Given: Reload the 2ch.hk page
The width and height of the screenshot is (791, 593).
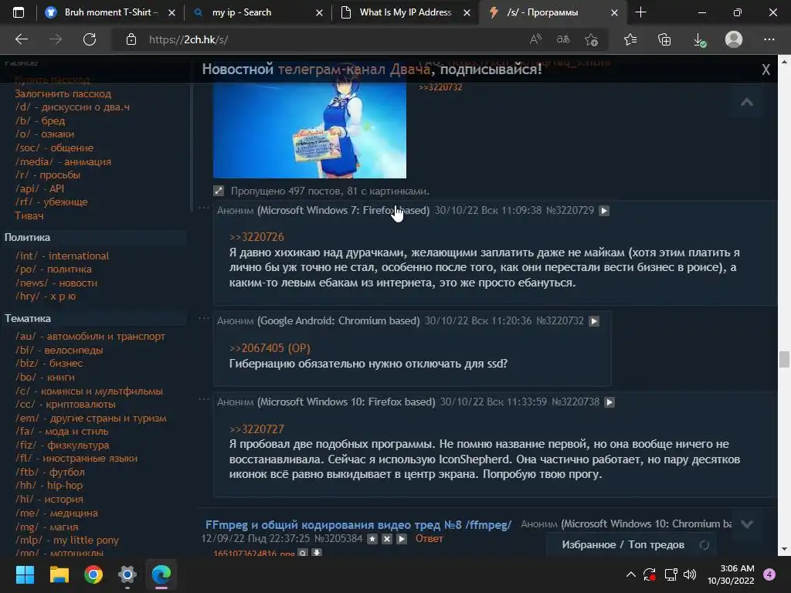Looking at the screenshot, I should pos(90,39).
